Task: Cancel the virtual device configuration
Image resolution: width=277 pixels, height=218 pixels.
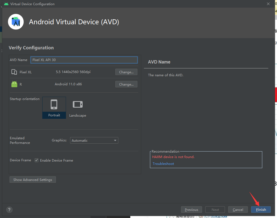Action: [238, 210]
